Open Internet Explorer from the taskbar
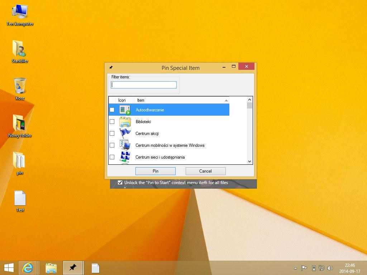Viewport: 367px width, 275px height. coord(28,268)
